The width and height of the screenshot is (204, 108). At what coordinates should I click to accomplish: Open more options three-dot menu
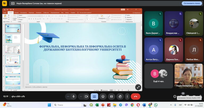pyautogui.click(x=127, y=96)
